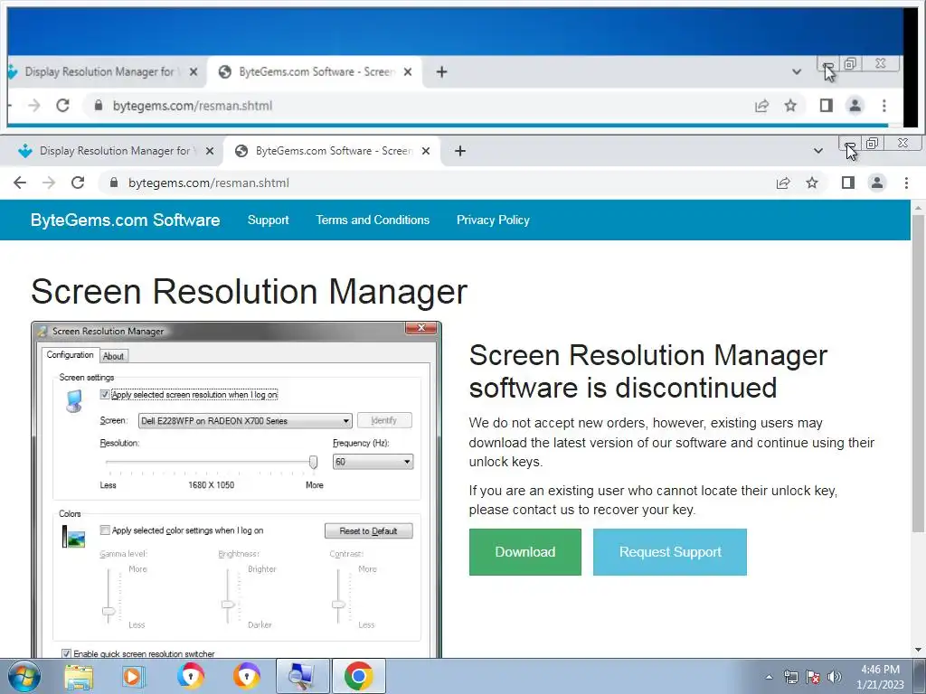The width and height of the screenshot is (926, 694).
Task: Click the padlock icon in lower address bar
Action: pyautogui.click(x=114, y=183)
